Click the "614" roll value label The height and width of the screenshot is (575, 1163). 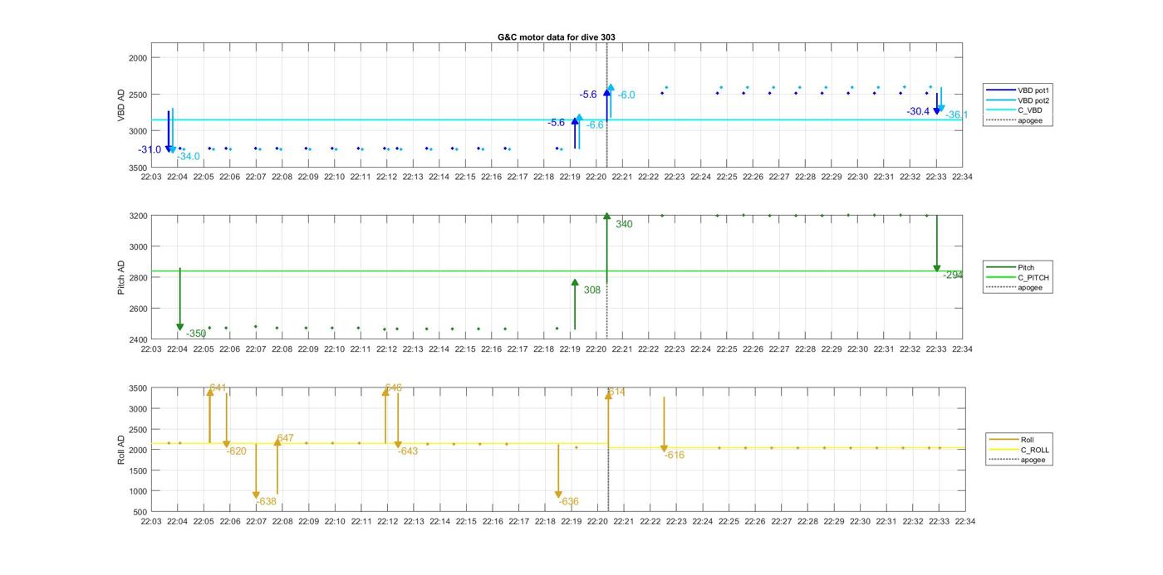click(x=617, y=392)
